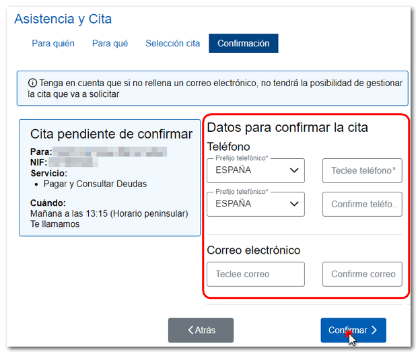The height and width of the screenshot is (354, 418).
Task: Click the Pagar y Consultar Deudas service item
Action: pos(95,184)
